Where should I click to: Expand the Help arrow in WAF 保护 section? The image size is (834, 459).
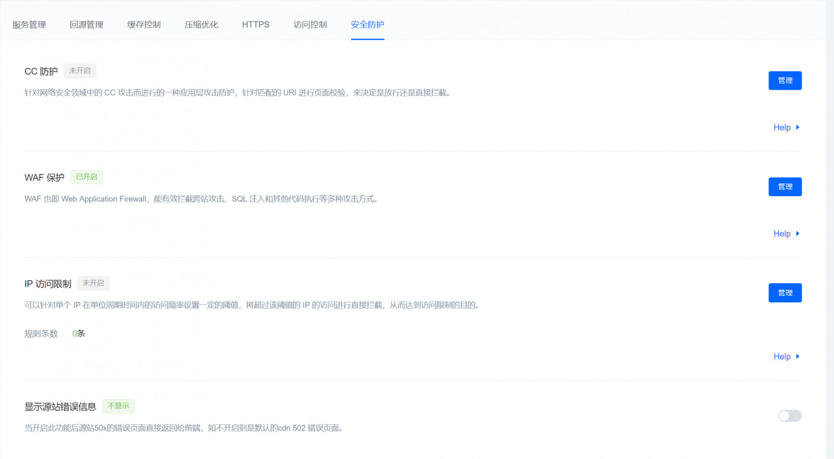798,234
